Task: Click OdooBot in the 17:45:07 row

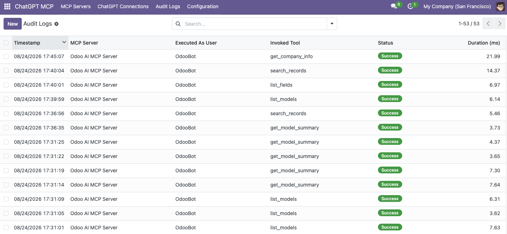Action: [x=185, y=56]
